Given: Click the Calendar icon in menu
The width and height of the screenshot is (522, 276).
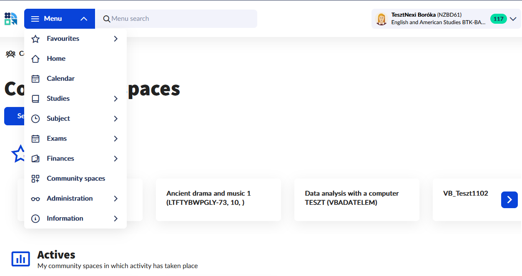Looking at the screenshot, I should click(x=35, y=79).
